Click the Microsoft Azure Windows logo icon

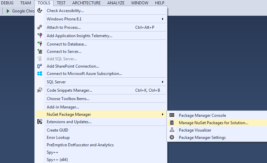(40, 74)
